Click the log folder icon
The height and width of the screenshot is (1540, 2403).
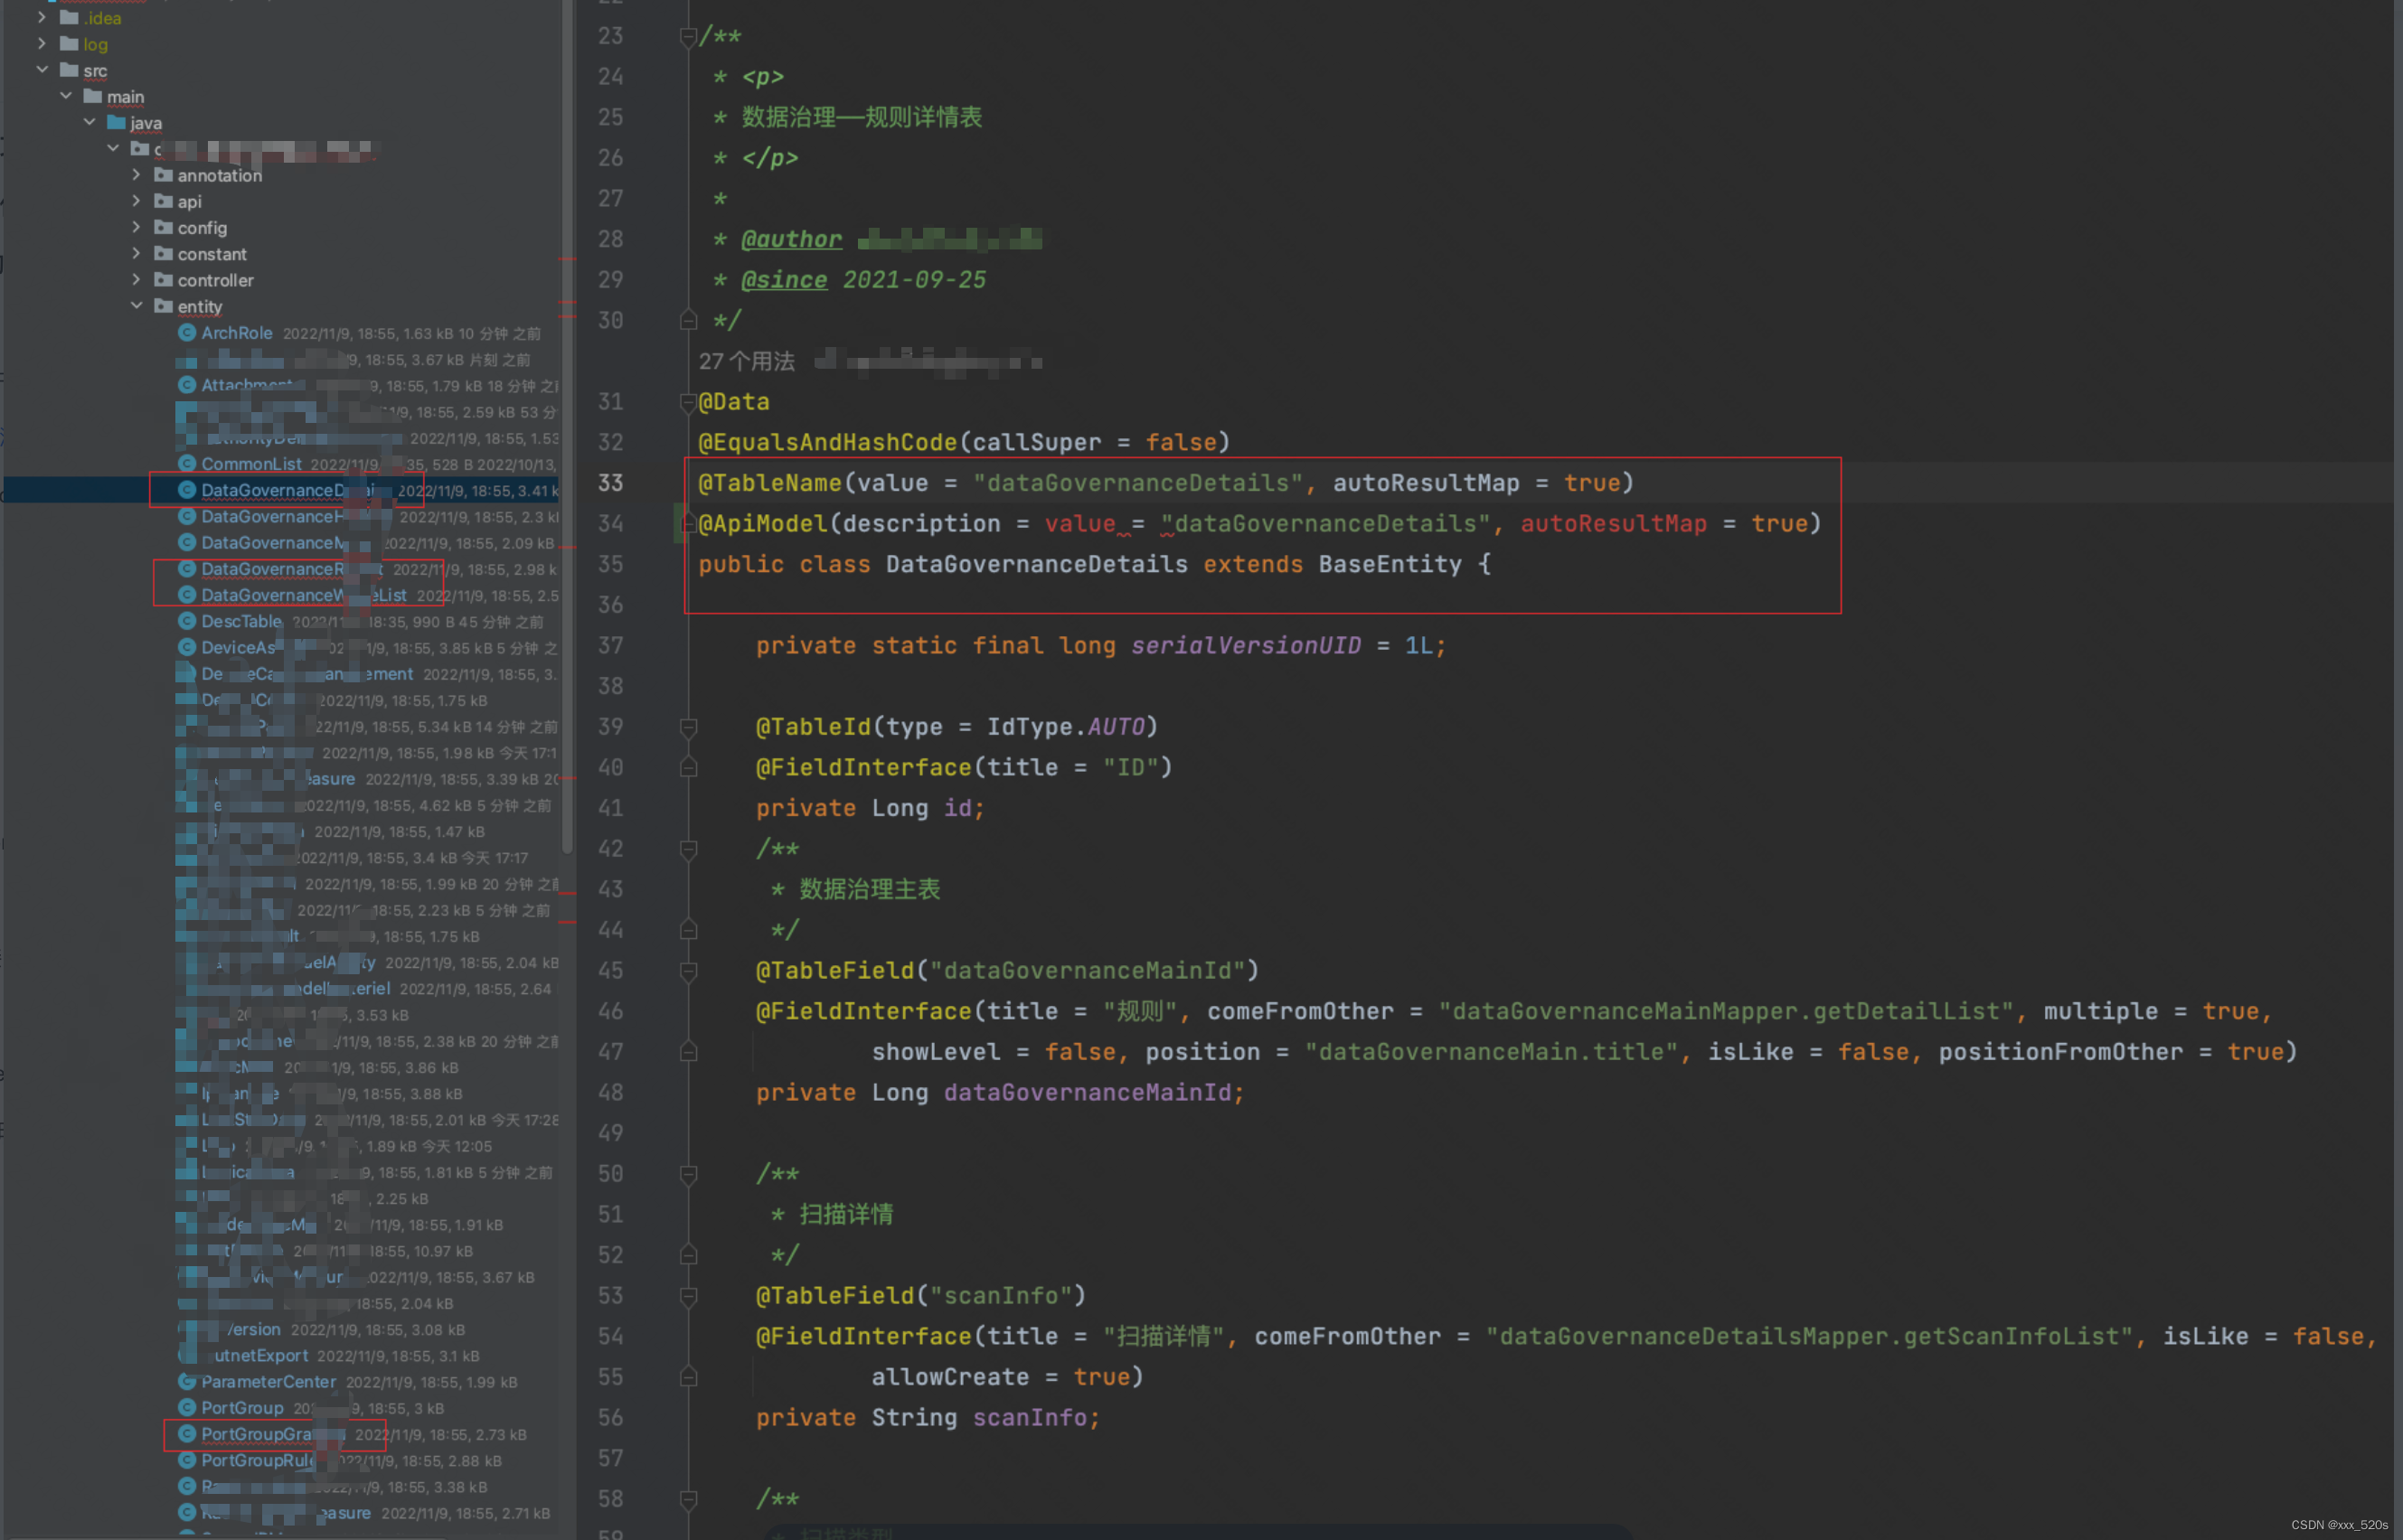pos(69,43)
